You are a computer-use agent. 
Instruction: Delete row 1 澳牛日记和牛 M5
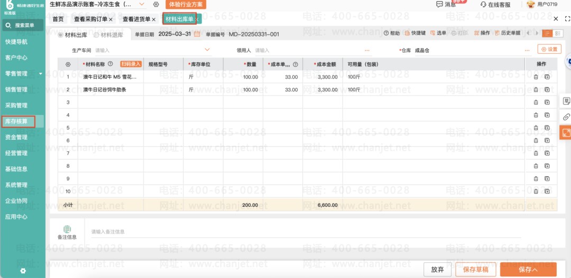coord(536,77)
